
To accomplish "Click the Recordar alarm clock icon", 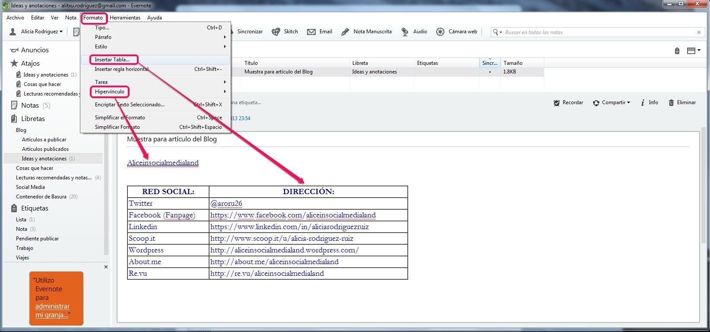I will pyautogui.click(x=557, y=103).
